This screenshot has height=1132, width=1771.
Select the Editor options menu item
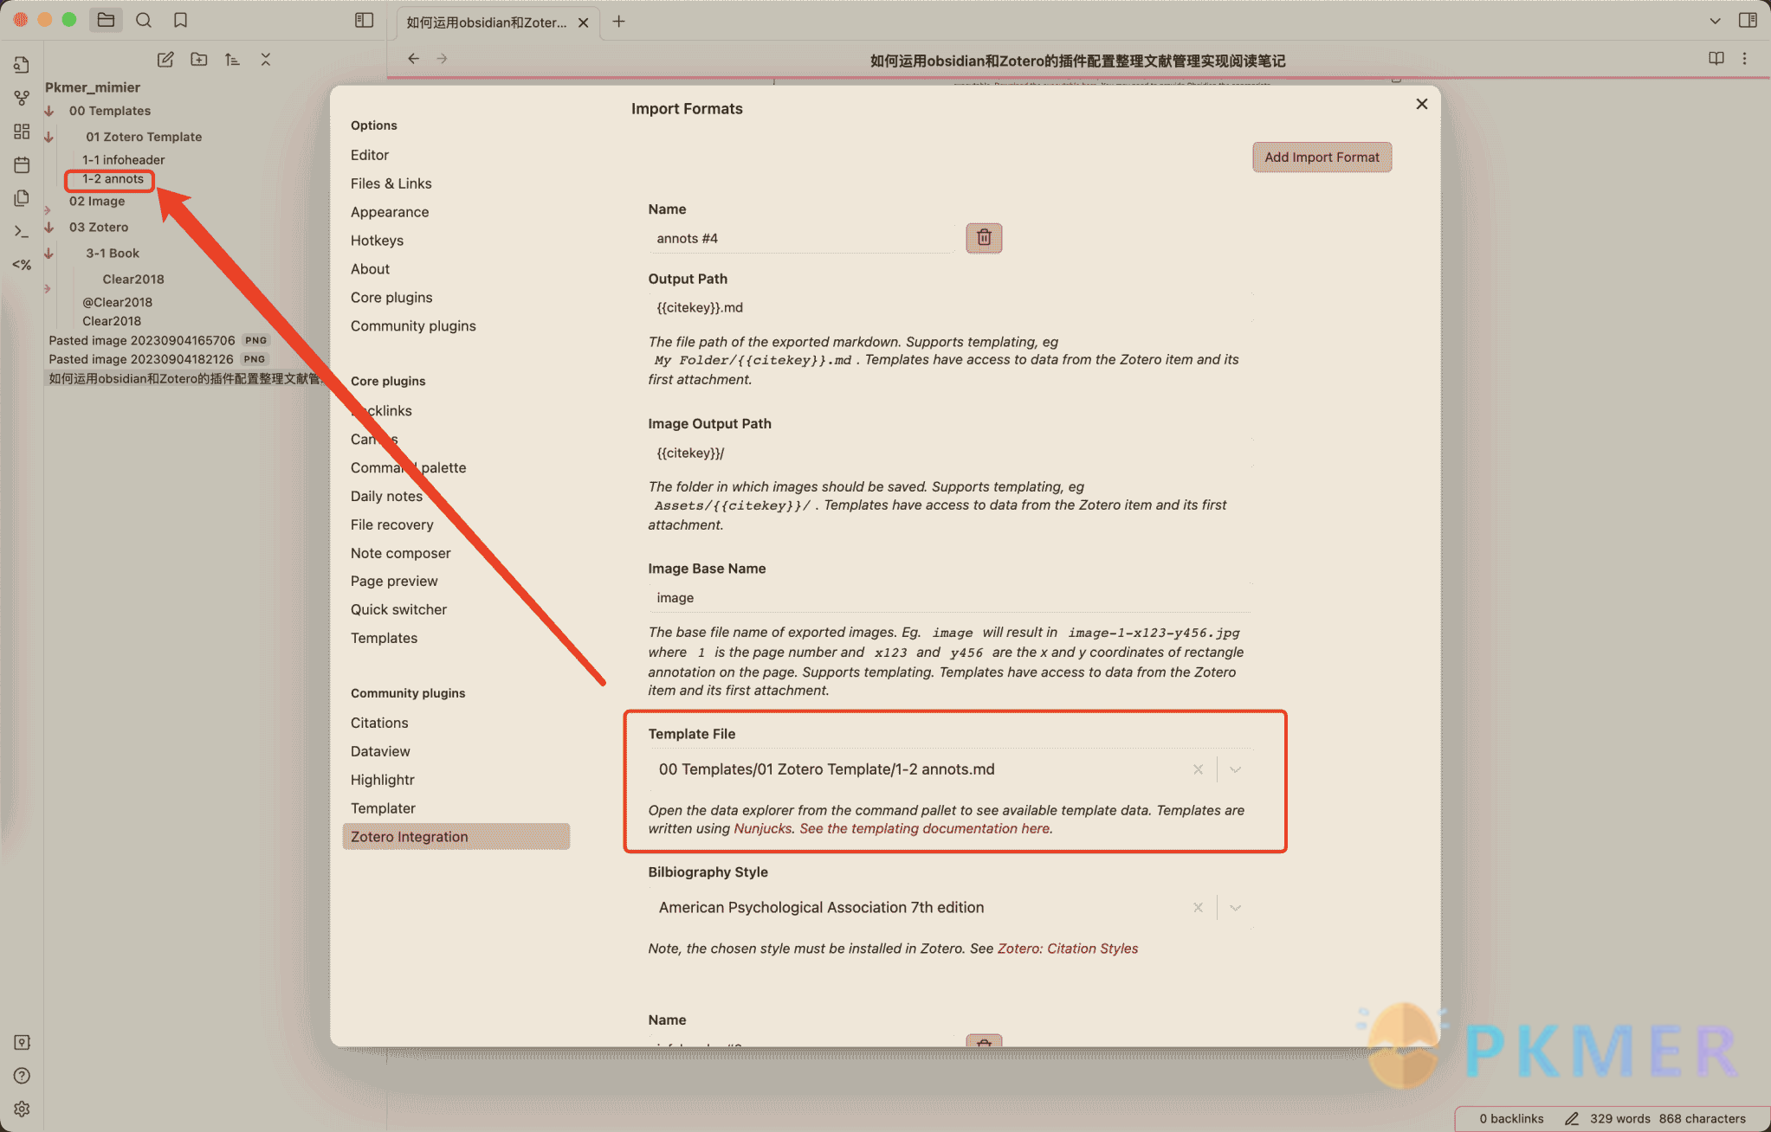371,155
